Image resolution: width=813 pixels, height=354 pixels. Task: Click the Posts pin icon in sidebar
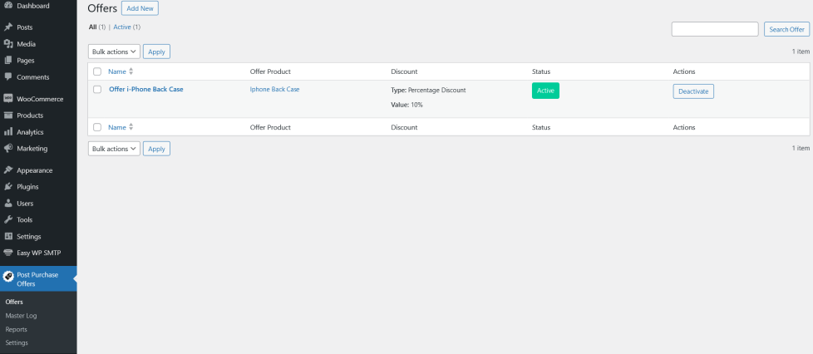(7, 27)
